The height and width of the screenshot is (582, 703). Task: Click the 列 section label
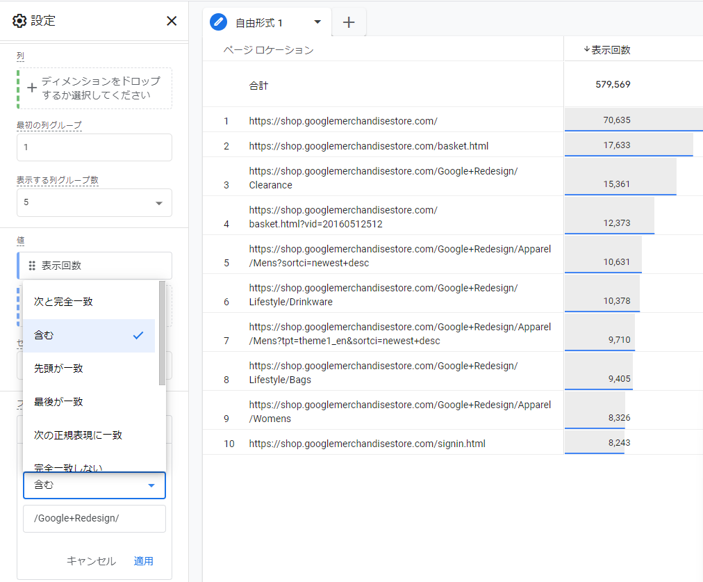[x=21, y=56]
